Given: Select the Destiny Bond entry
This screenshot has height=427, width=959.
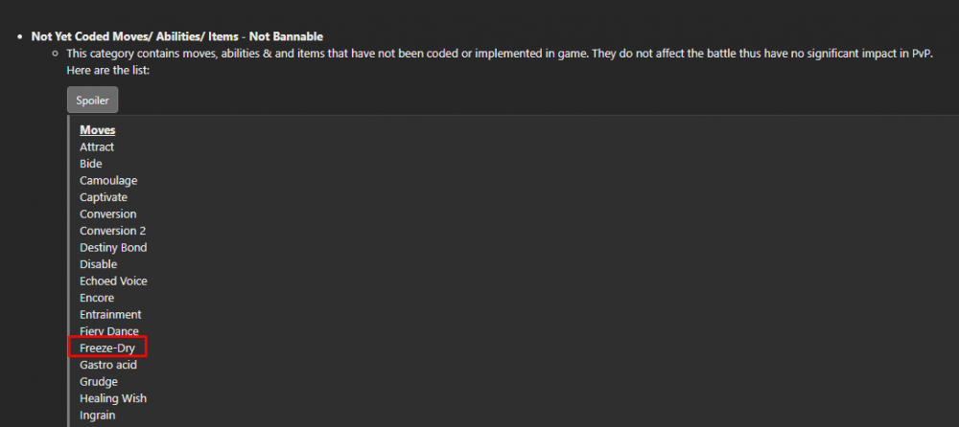Looking at the screenshot, I should point(113,247).
